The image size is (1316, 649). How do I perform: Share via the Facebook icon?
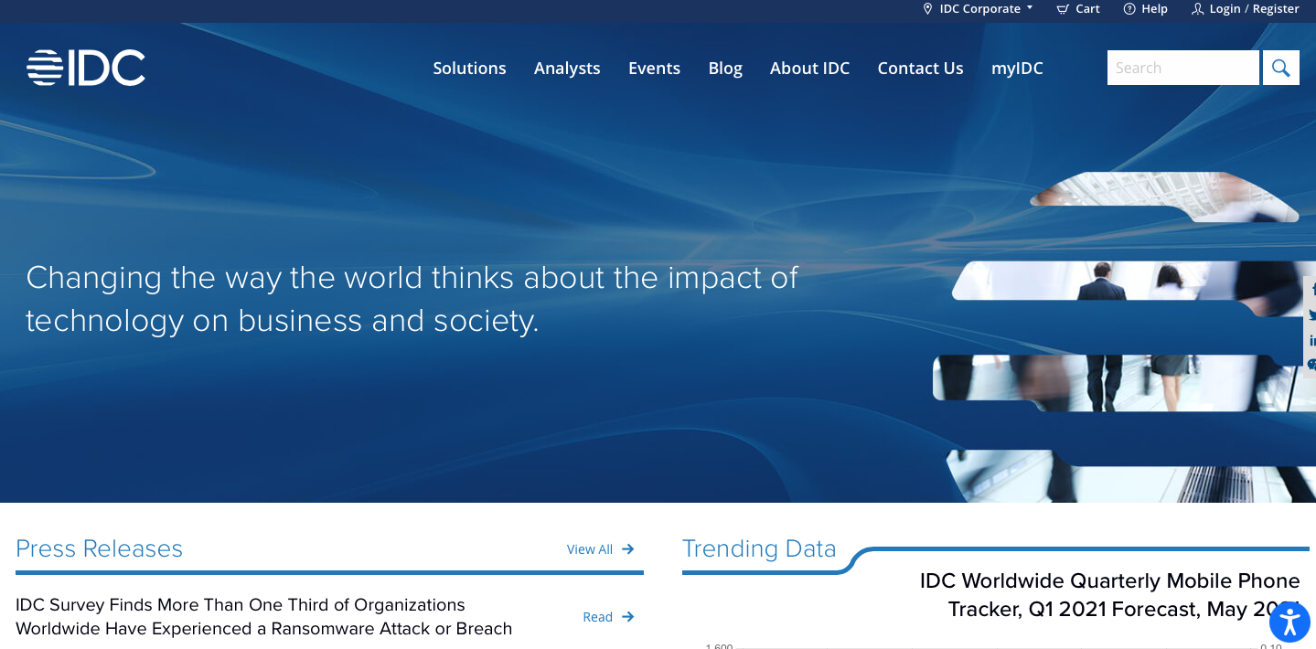click(1311, 289)
